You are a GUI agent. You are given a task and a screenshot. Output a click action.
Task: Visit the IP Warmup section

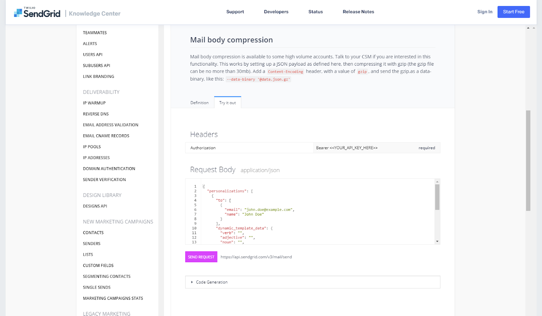coord(94,103)
